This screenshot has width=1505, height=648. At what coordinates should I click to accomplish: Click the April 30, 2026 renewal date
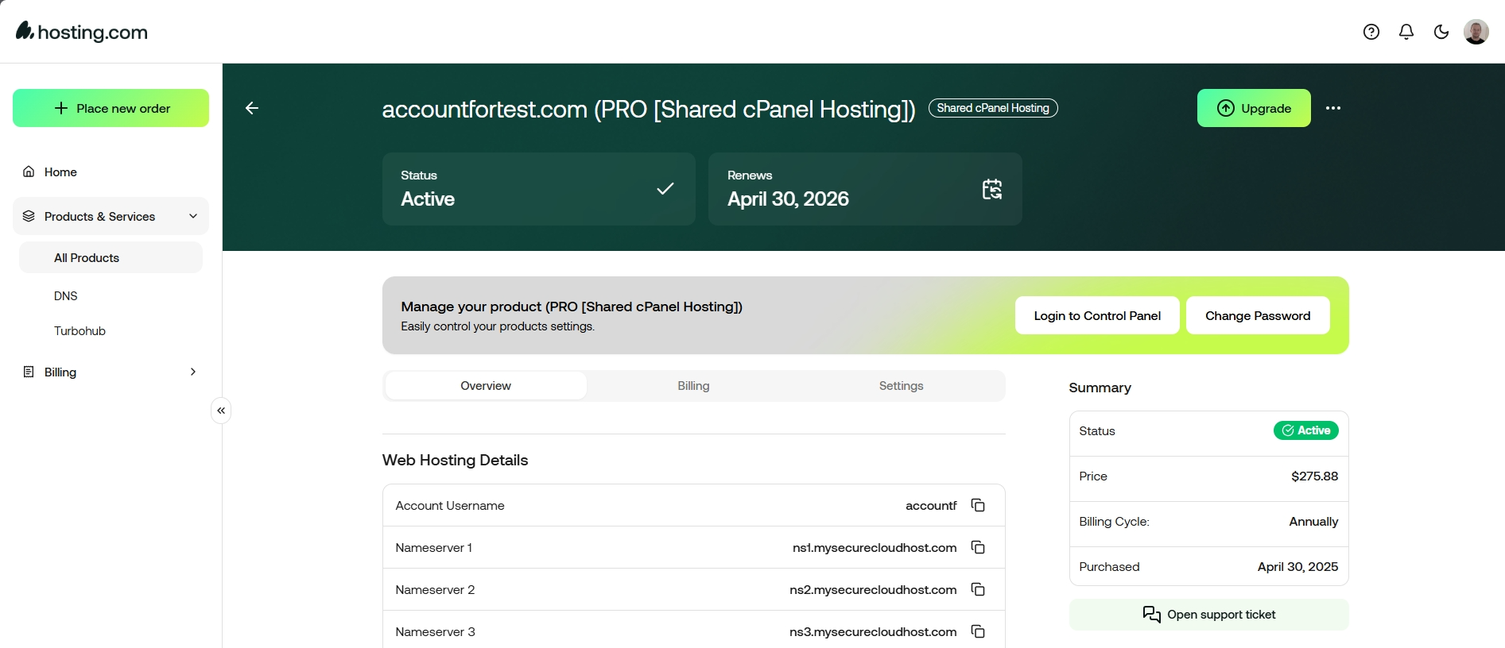(788, 199)
